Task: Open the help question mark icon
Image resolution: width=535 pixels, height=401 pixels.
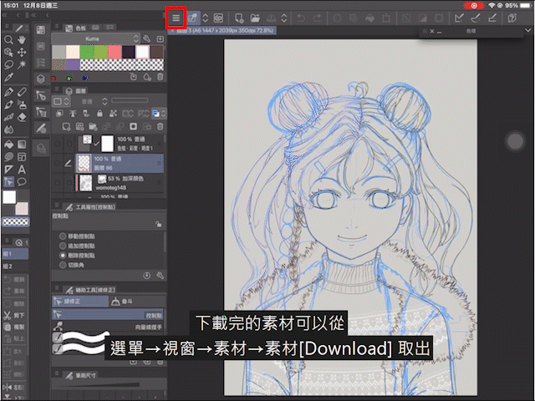Action: pyautogui.click(x=512, y=18)
